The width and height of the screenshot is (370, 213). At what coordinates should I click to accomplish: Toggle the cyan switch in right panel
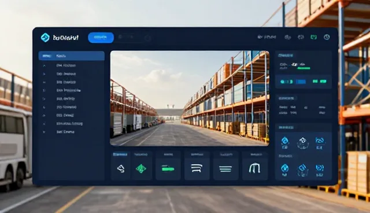[287, 82]
